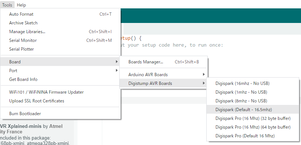Open the Tools menu
Viewport: 301px width, 145px height.
pos(7,5)
